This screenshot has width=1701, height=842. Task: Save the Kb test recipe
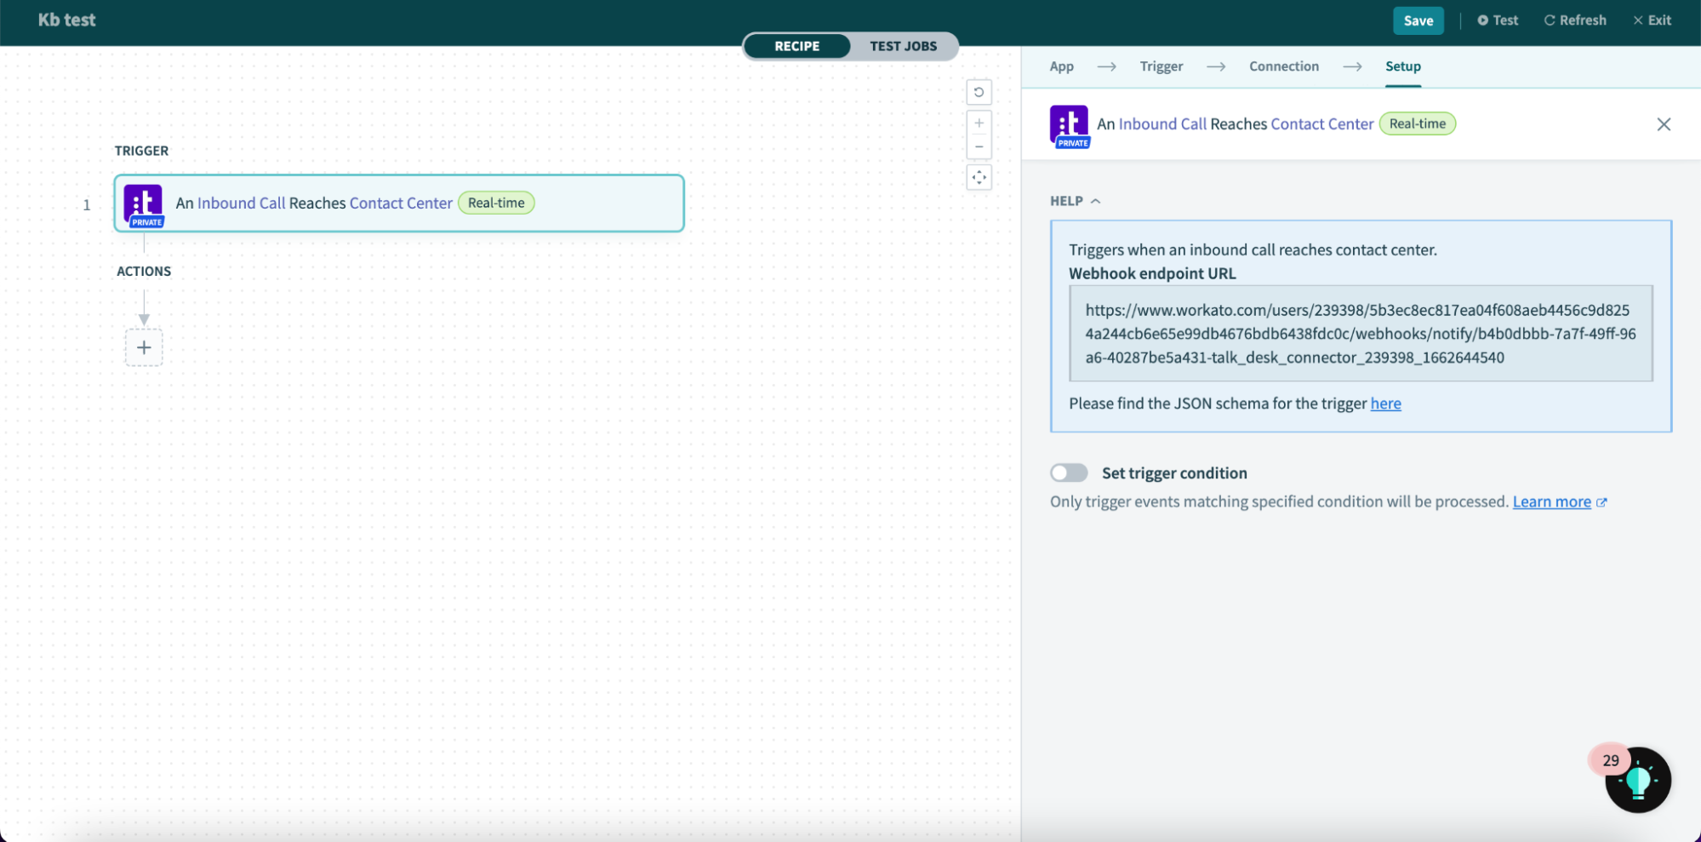(x=1418, y=20)
